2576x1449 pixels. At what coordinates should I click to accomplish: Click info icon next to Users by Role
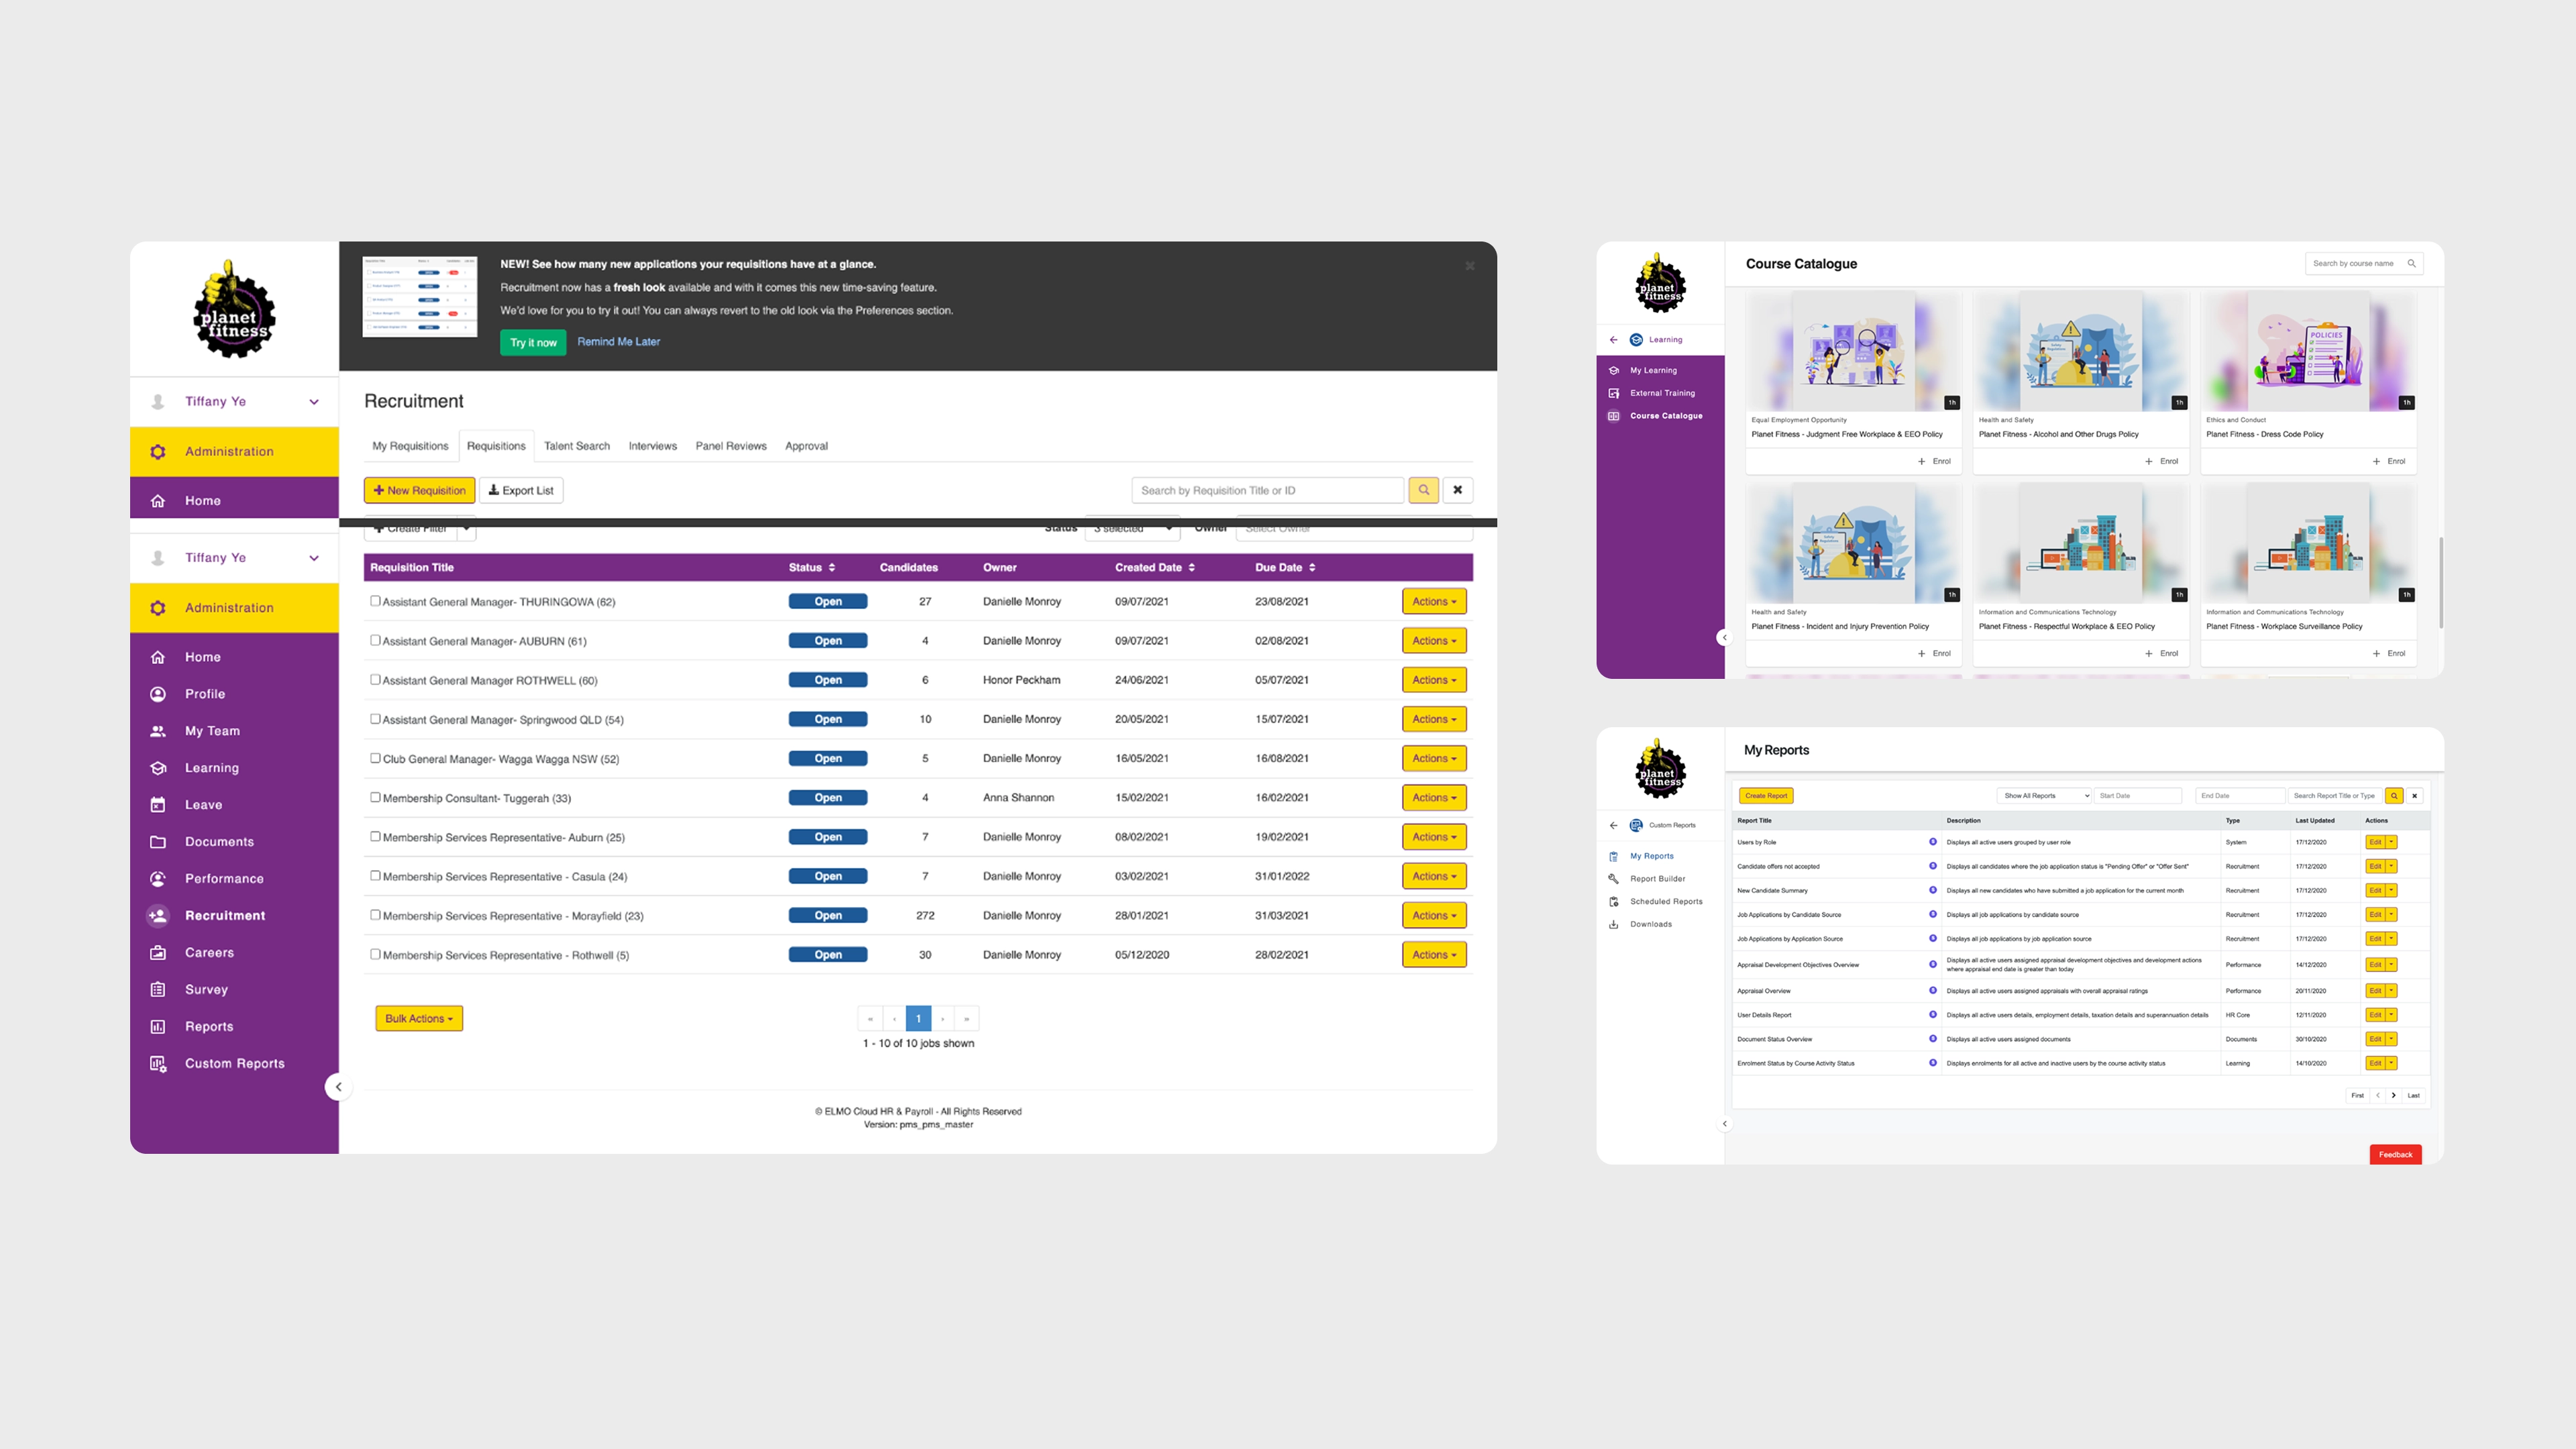[x=1932, y=842]
